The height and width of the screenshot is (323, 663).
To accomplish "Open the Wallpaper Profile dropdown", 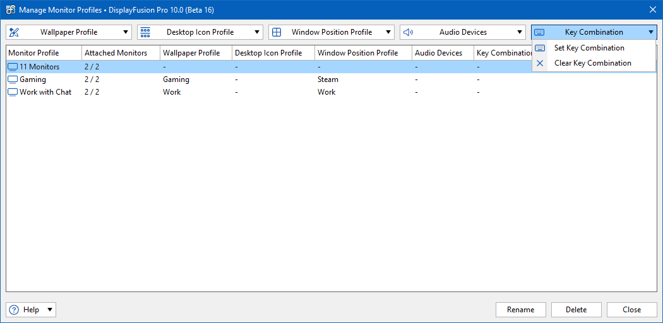I will click(69, 32).
